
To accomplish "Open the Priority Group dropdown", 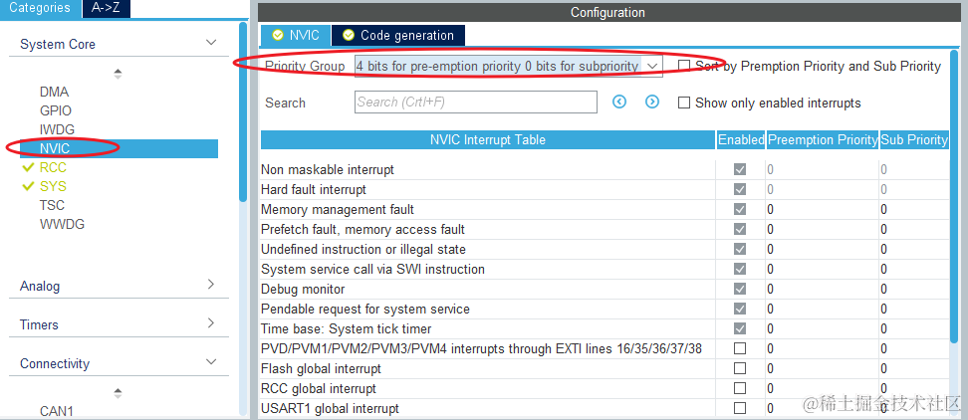I will coord(508,66).
